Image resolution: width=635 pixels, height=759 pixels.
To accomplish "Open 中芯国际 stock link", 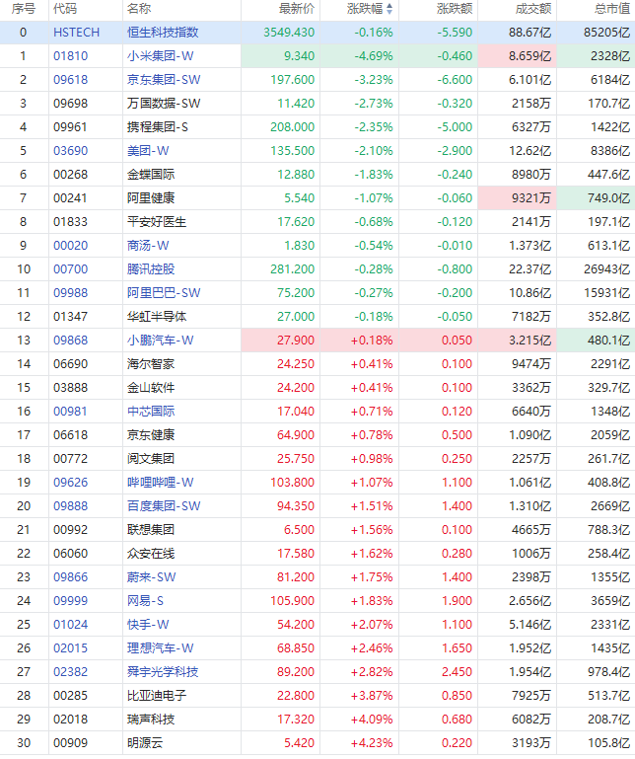I will 151,412.
